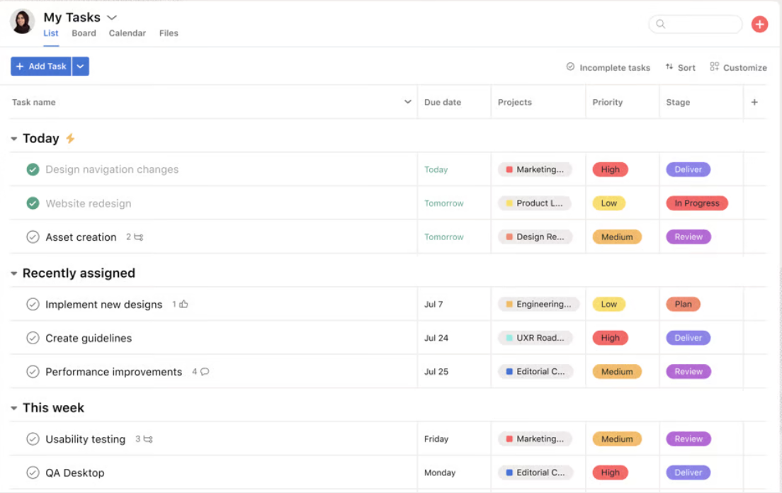Screen dimensions: 782x493
Task: Open the My Tasks title dropdown chevron
Action: point(112,18)
